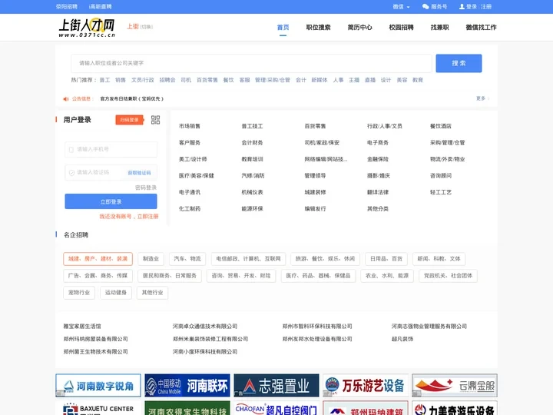Screen dimensions: 553x415
Task: Select the 电信邮政、计算机、互联网 industry tag
Action: tap(248, 259)
